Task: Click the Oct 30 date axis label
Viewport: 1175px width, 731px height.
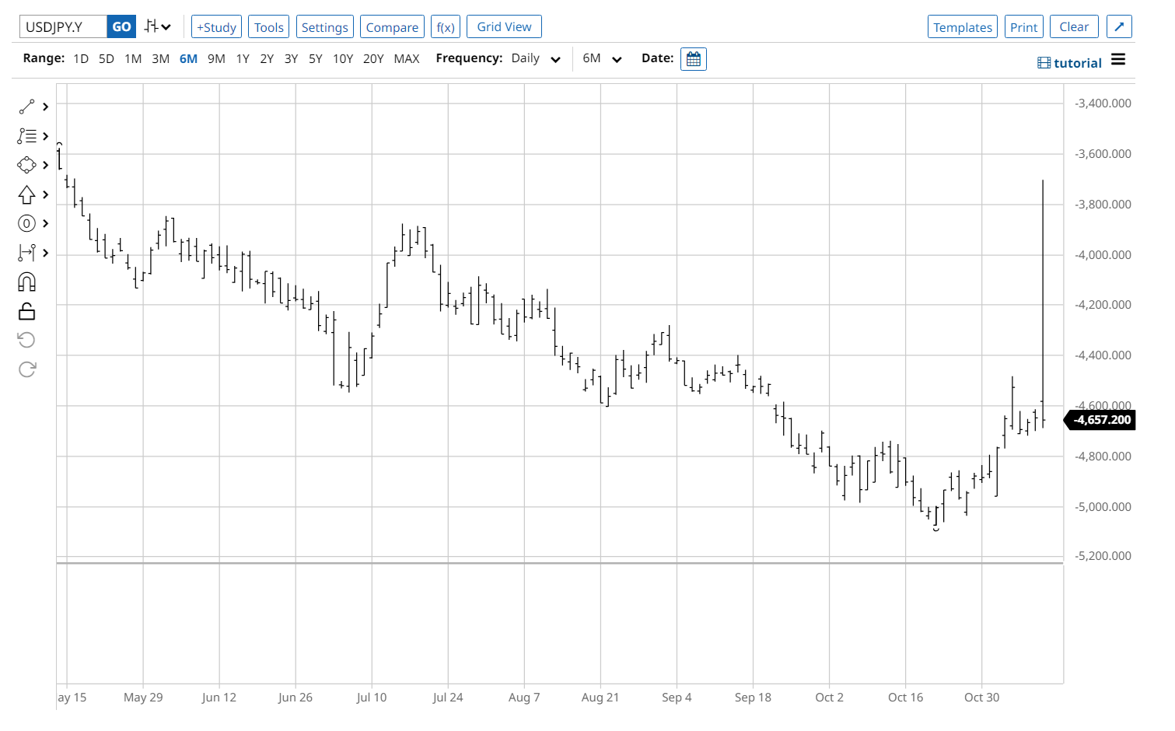Action: (981, 697)
